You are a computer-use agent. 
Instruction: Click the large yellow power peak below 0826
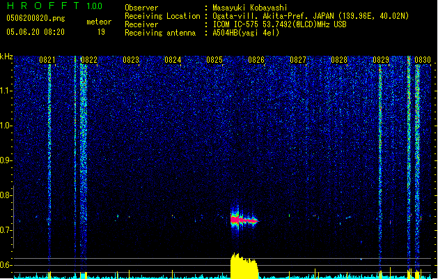coord(244,266)
